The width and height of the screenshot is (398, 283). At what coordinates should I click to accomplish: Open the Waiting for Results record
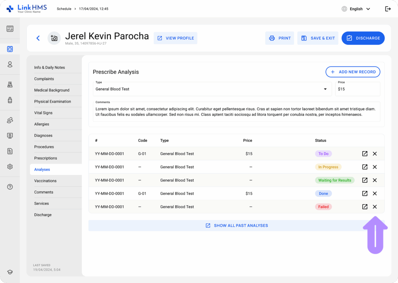click(x=365, y=180)
